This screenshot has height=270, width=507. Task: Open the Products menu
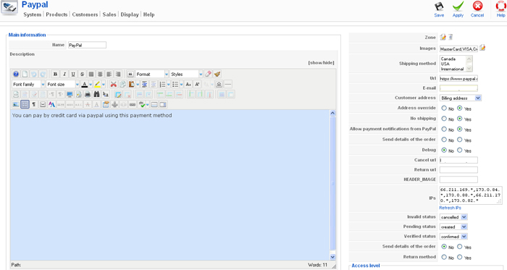click(x=56, y=14)
